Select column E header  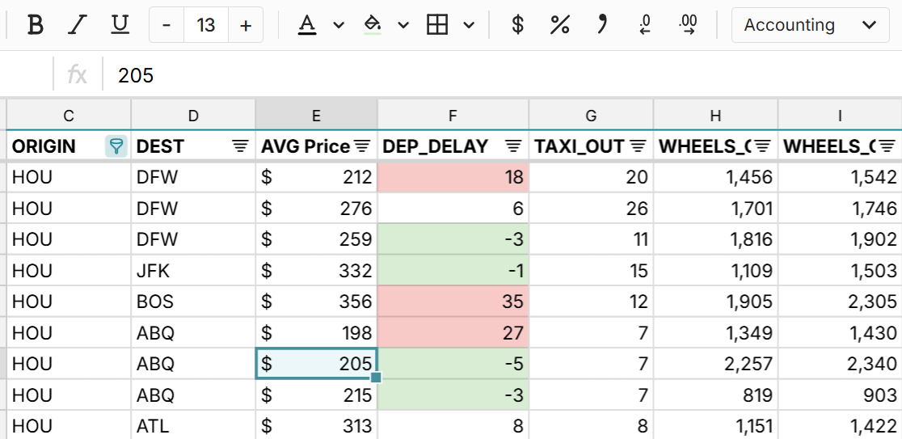click(316, 116)
